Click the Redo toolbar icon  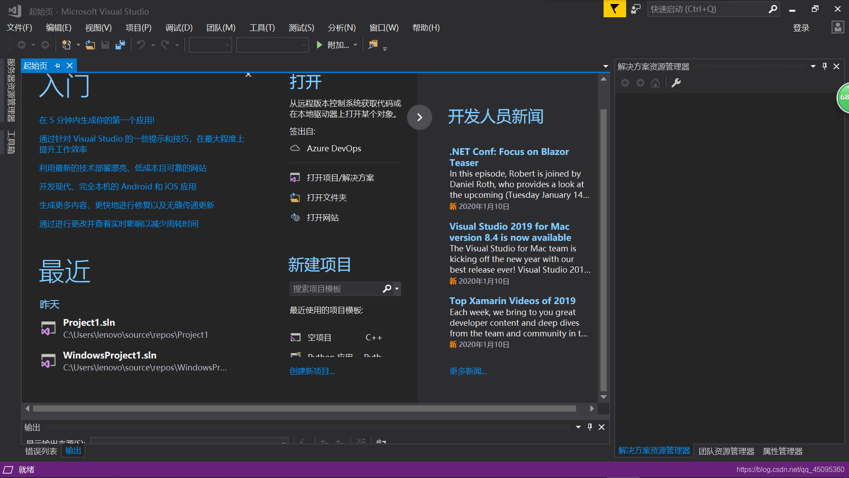point(165,45)
